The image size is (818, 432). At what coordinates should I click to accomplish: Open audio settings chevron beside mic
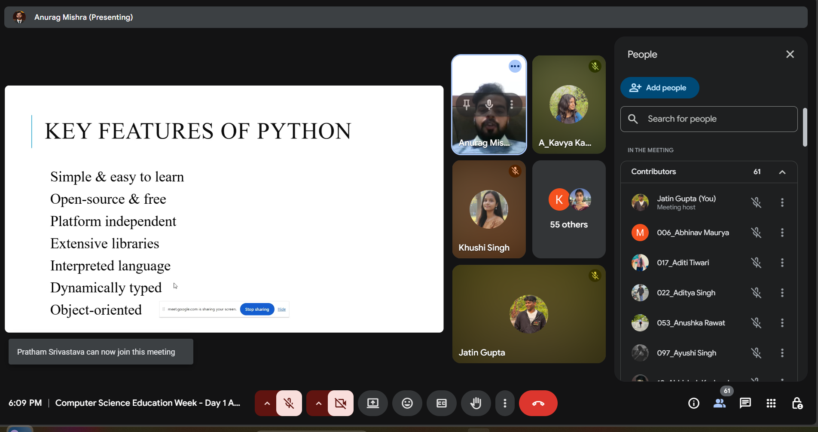(x=266, y=403)
